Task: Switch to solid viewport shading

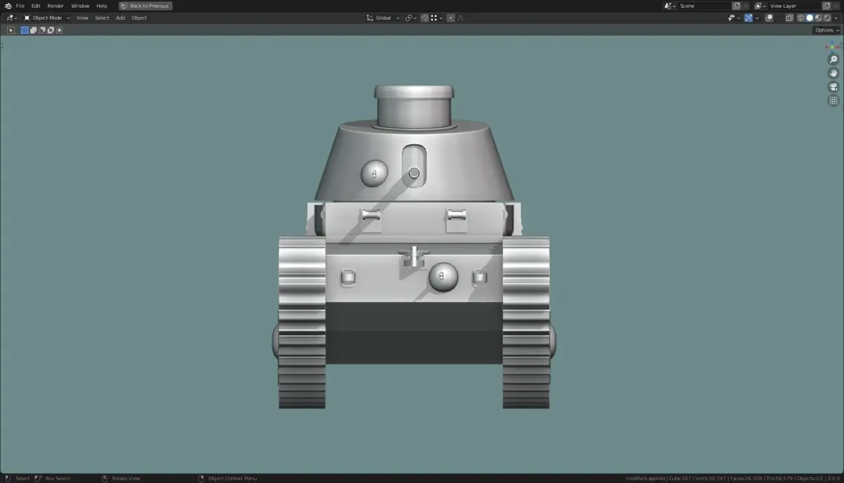Action: (x=810, y=18)
